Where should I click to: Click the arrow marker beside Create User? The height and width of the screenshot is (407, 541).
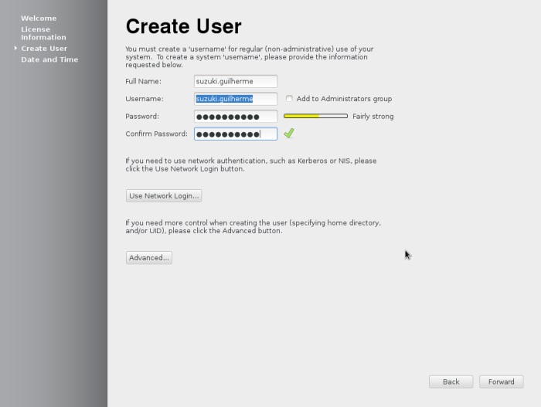point(15,49)
